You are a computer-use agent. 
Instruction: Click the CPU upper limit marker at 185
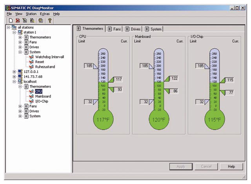pyautogui.click(x=90, y=66)
